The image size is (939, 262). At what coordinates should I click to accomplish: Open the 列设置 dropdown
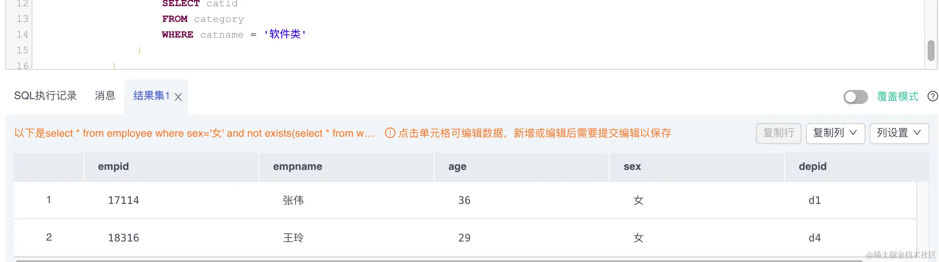(x=899, y=133)
